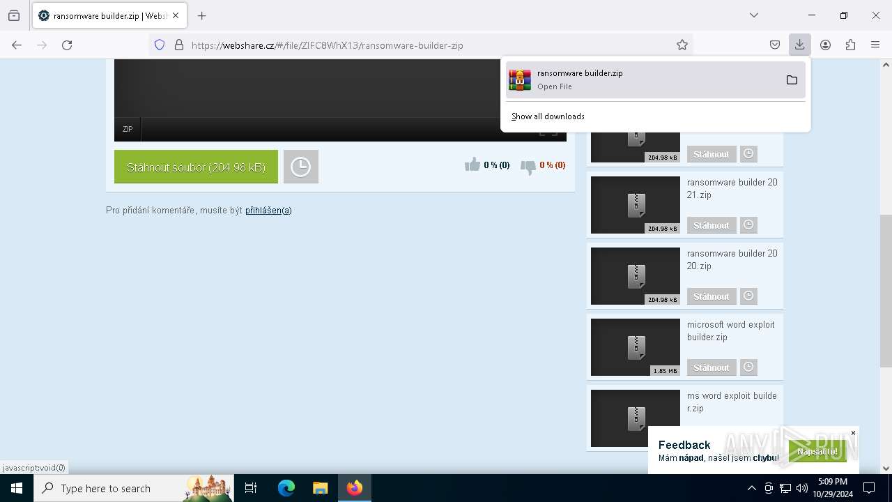Screen dimensions: 892x502
Task: Open a new tab
Action: coord(202,15)
